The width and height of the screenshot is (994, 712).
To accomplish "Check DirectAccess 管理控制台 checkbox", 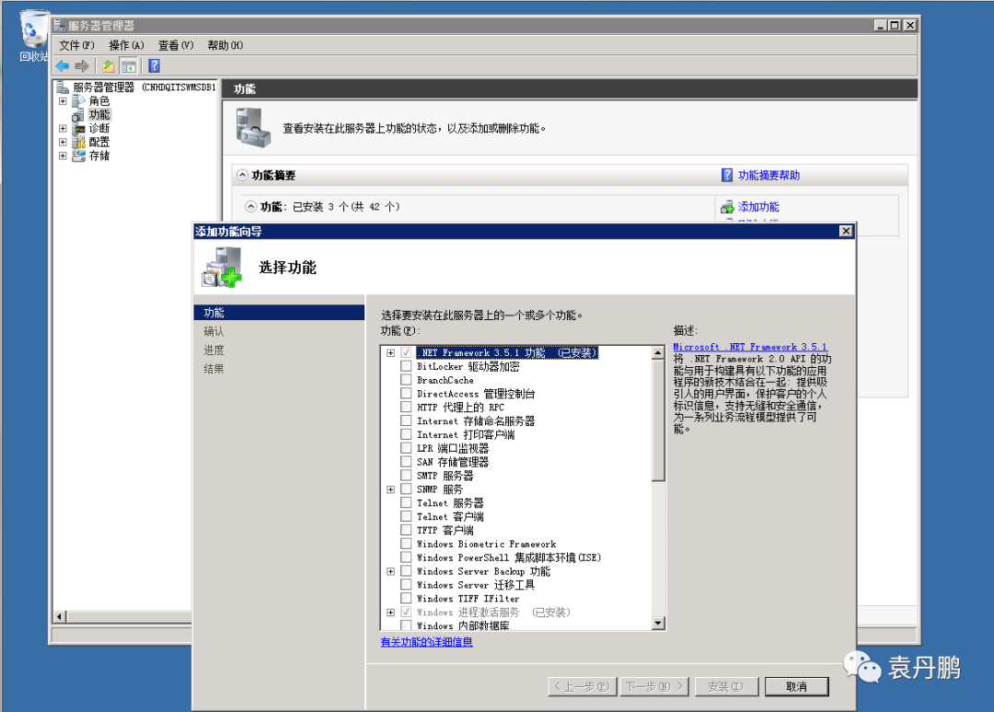I will 406,394.
